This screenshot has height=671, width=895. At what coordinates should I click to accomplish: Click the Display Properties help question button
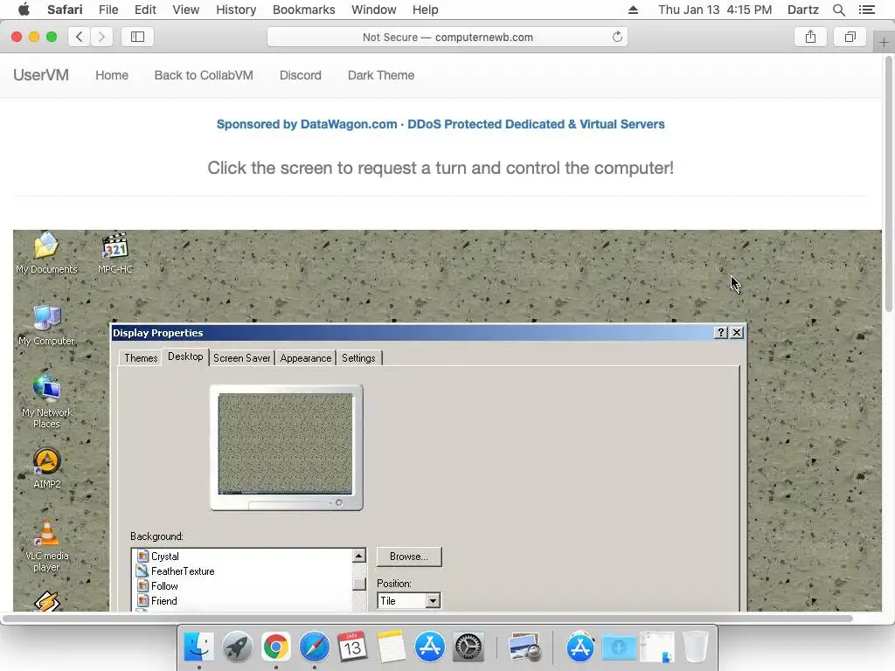point(721,333)
